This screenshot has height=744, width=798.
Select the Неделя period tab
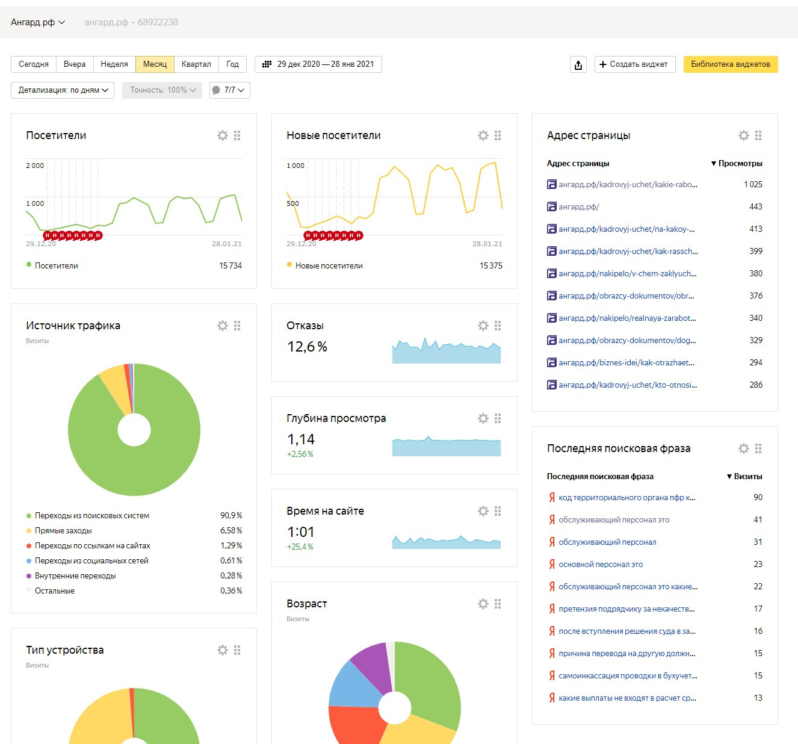tap(114, 64)
